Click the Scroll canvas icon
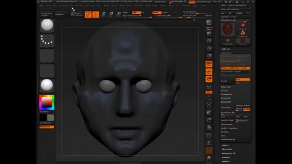Viewport: 292px width, 164px height. (209, 34)
